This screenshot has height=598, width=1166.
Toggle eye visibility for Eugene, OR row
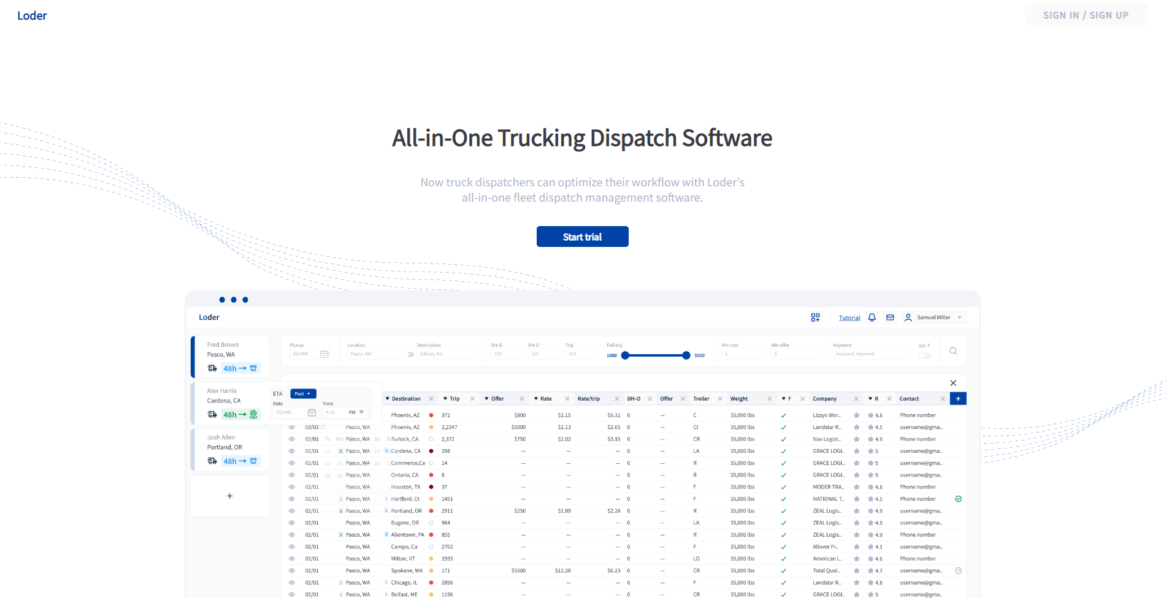click(292, 523)
